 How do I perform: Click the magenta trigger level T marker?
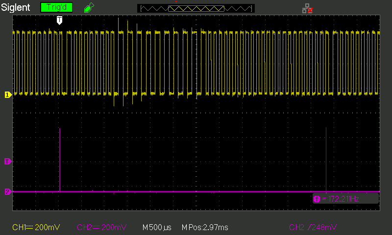[x=8, y=162]
